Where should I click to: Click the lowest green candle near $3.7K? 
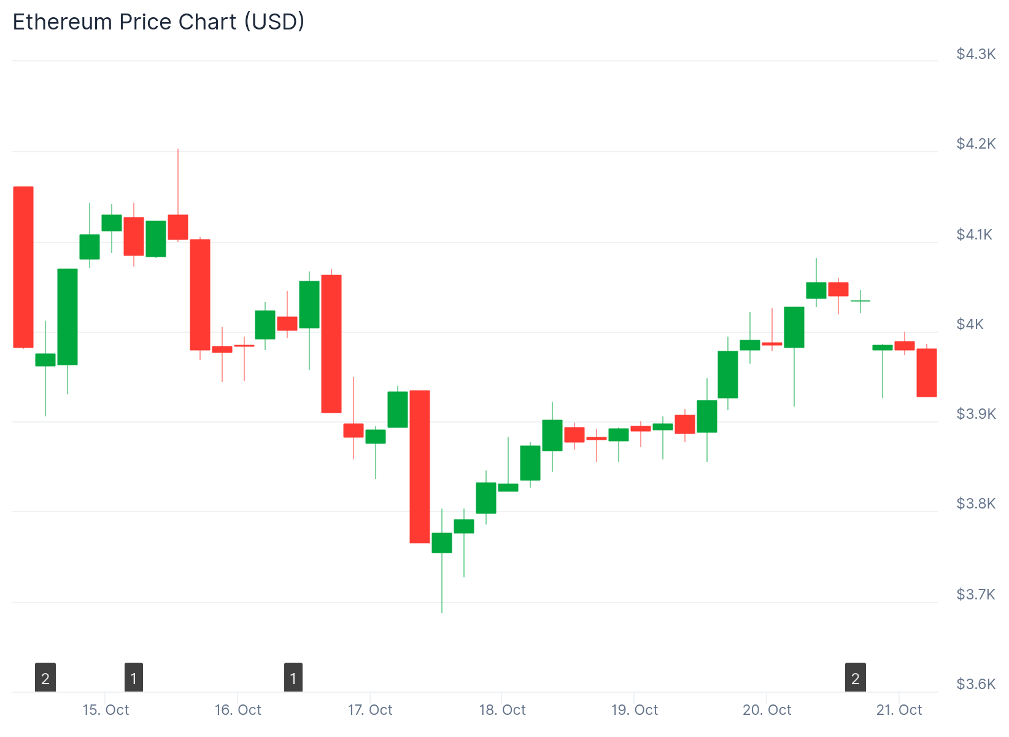(x=442, y=543)
